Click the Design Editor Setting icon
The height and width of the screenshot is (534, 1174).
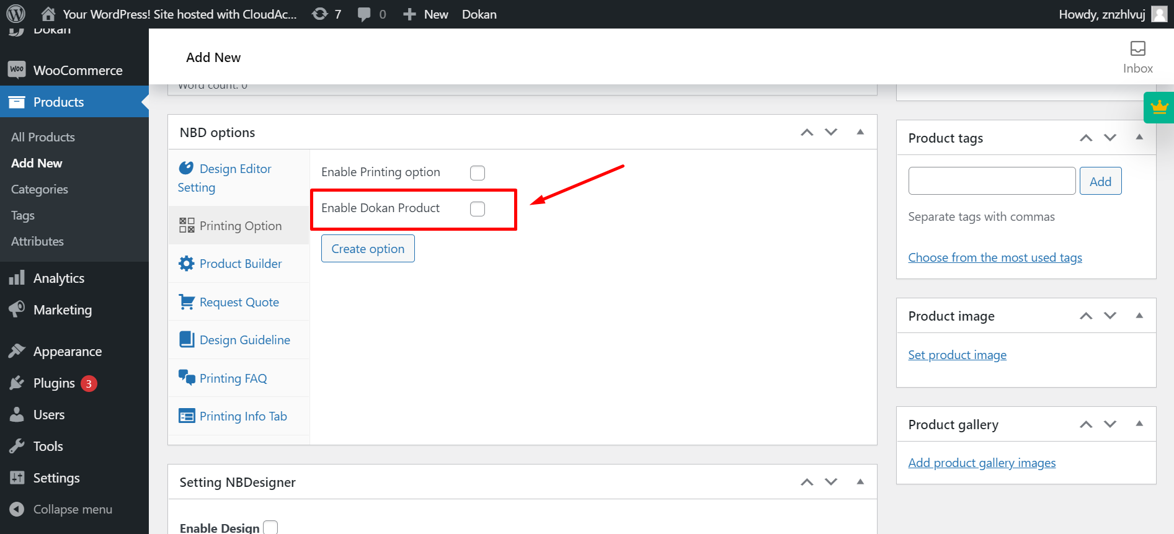coord(186,168)
